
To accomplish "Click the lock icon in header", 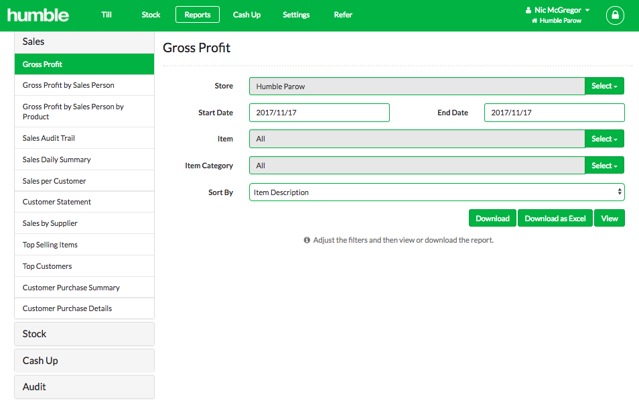I will pos(615,15).
